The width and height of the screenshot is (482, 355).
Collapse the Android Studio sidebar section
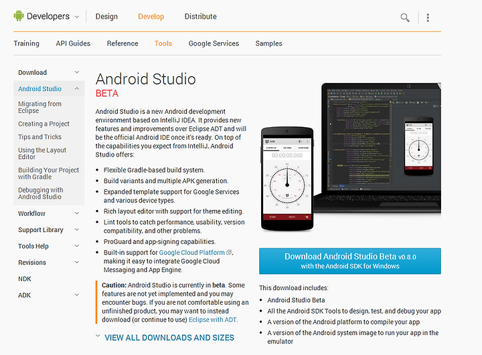click(77, 88)
